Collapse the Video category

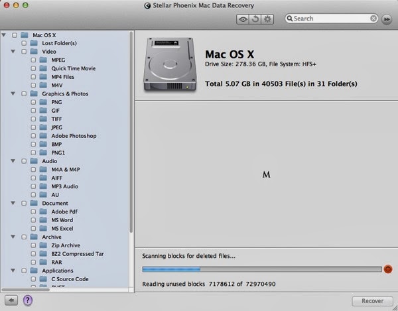point(13,51)
